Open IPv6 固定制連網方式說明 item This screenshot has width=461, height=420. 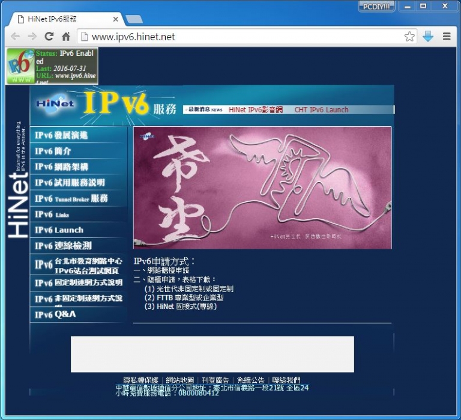pos(79,283)
